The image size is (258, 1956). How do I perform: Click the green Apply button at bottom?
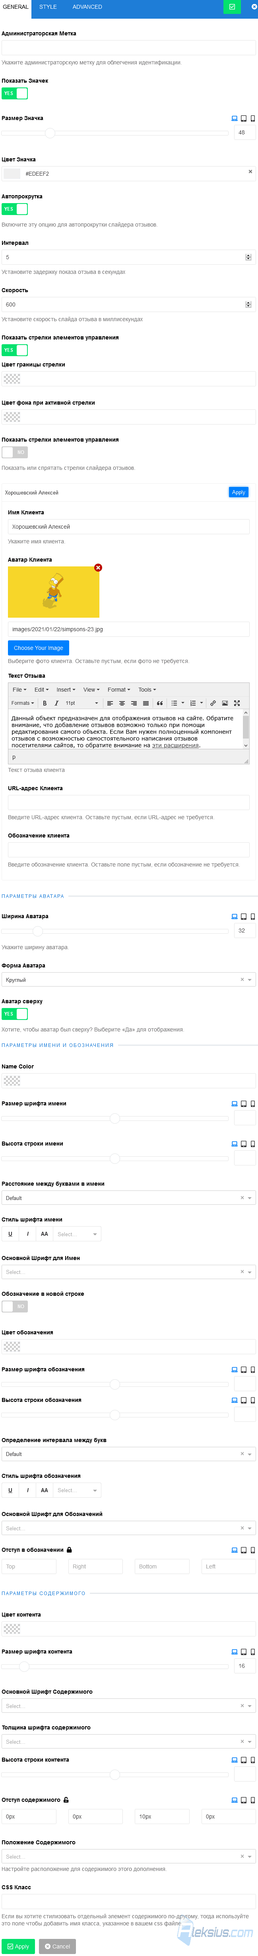(18, 1946)
